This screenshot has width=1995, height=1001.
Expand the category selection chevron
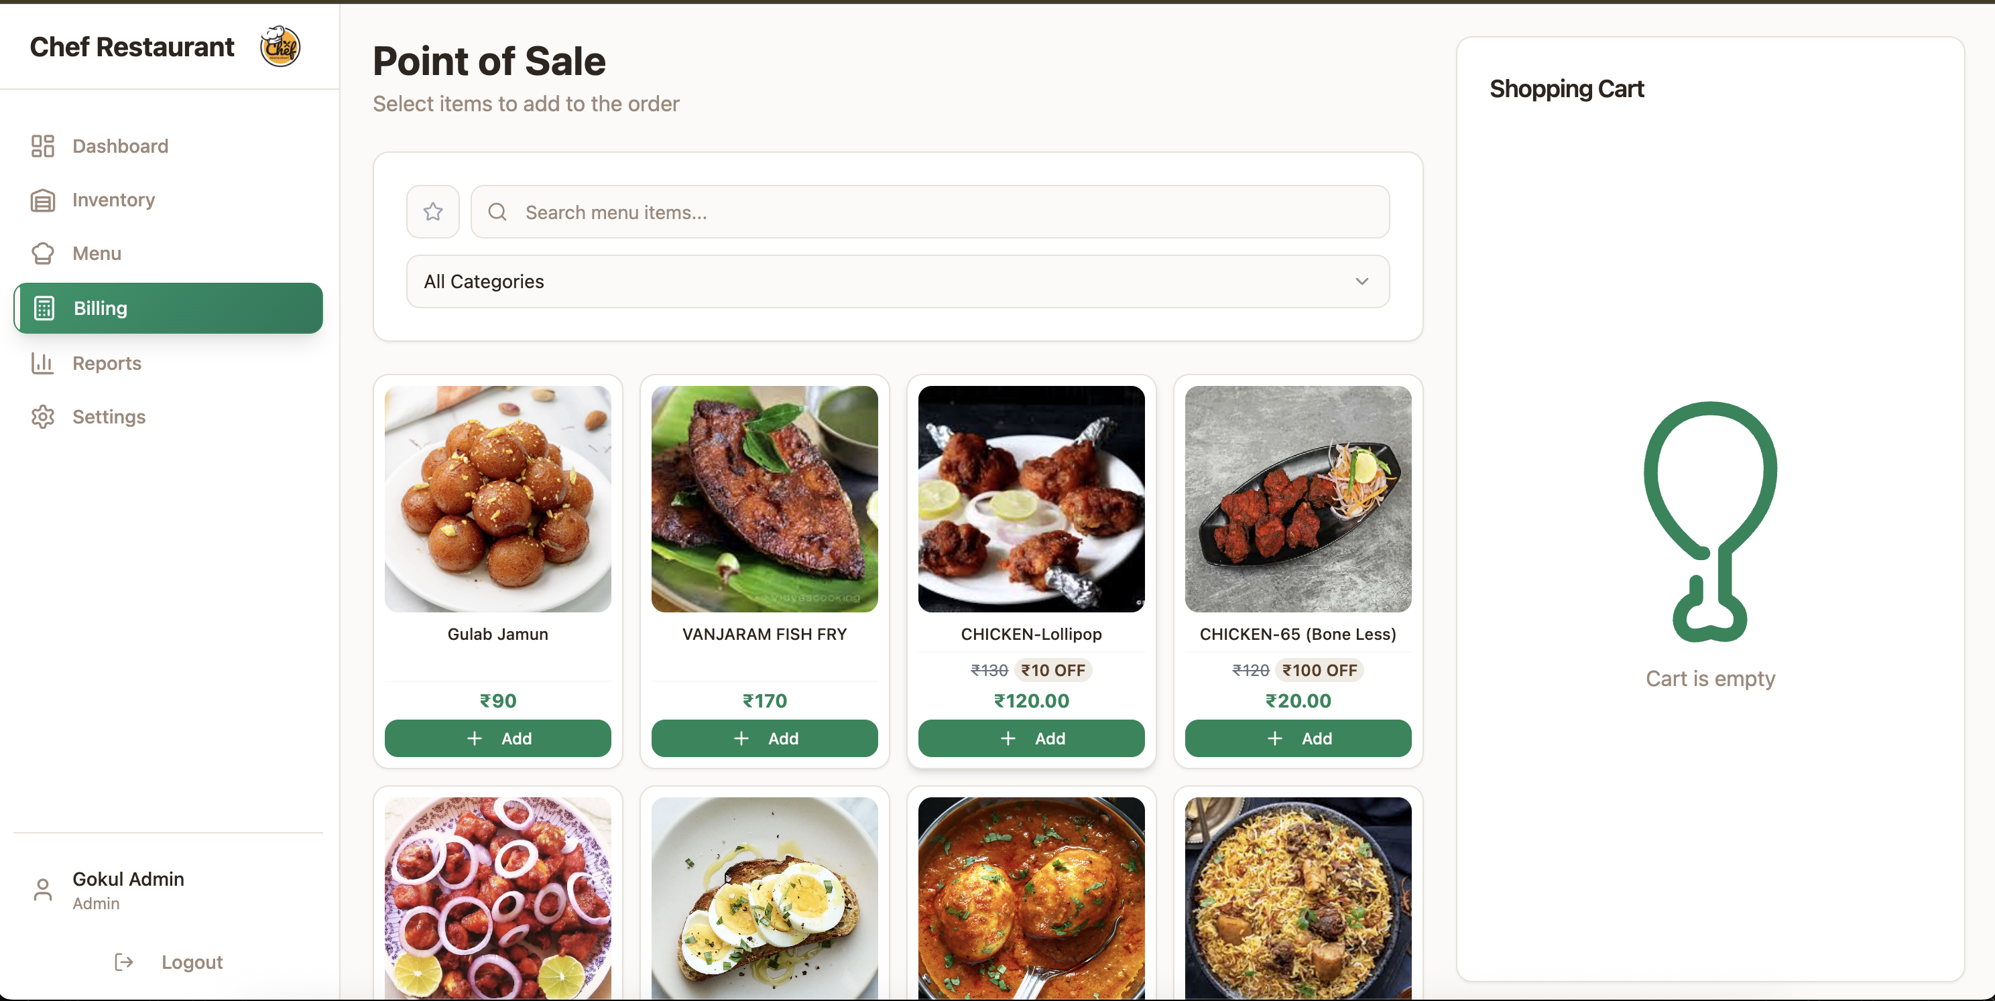[1362, 281]
